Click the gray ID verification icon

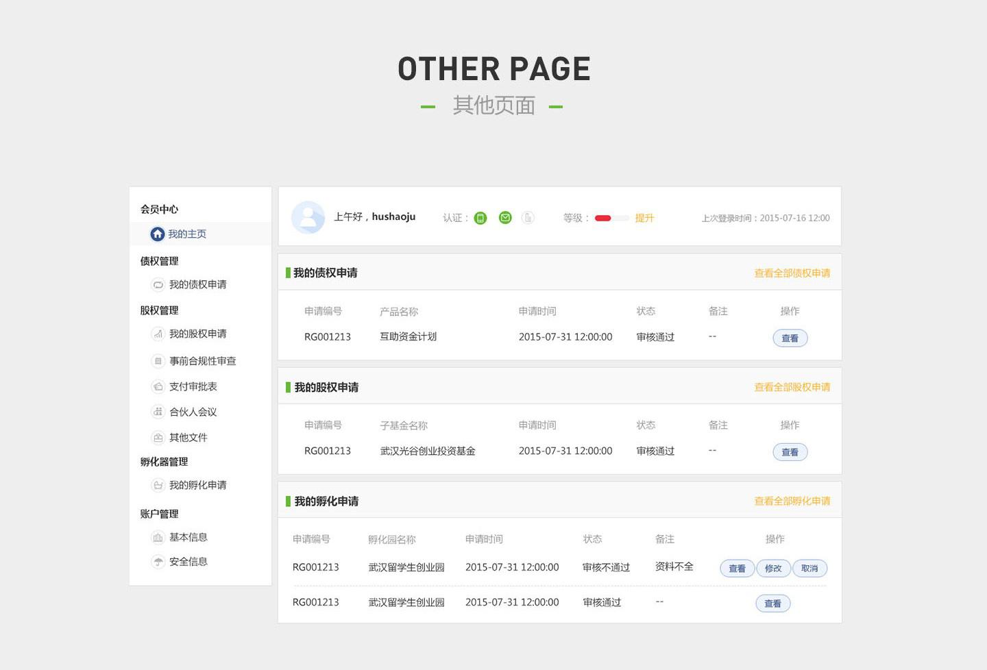(528, 218)
